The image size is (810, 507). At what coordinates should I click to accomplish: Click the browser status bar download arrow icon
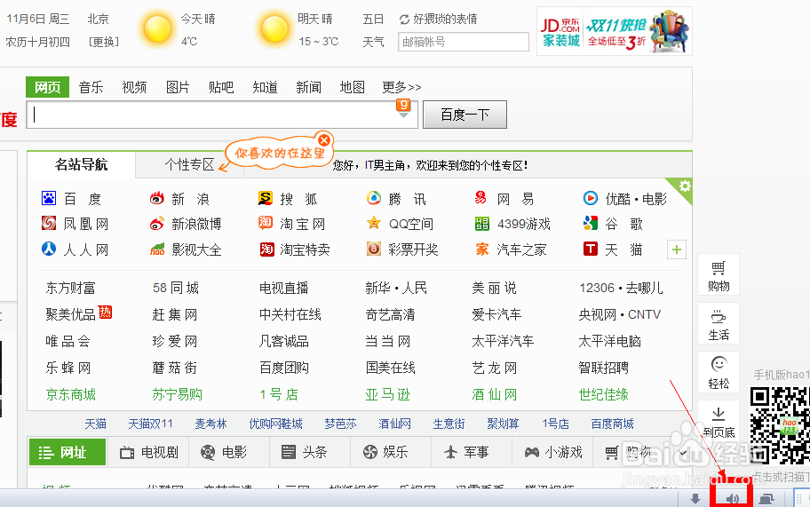tap(695, 498)
